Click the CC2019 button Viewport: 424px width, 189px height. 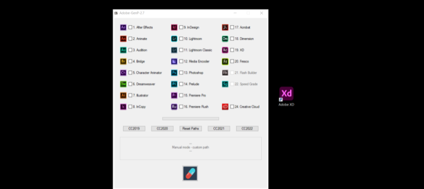(x=134, y=129)
